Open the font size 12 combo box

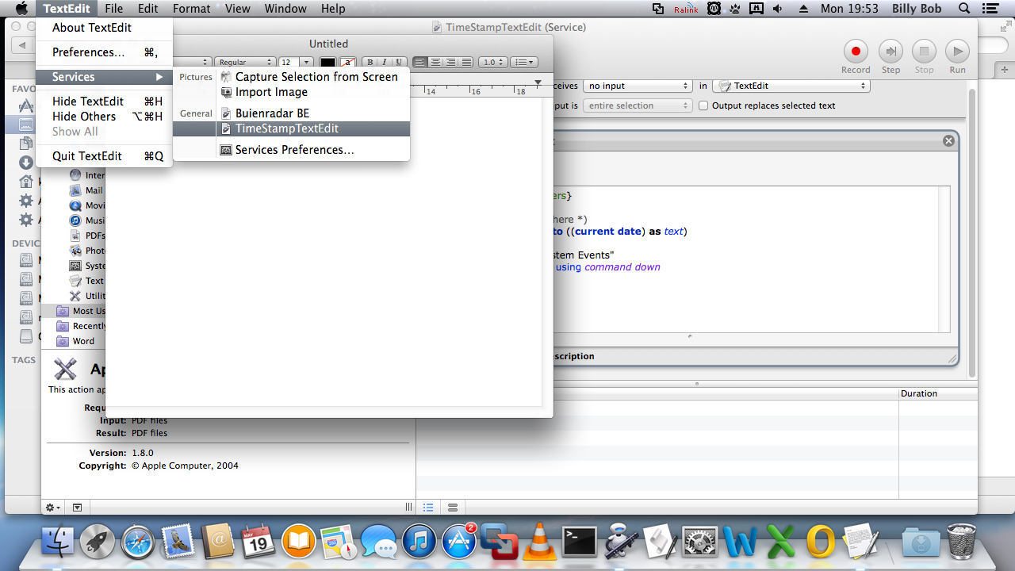(x=296, y=62)
